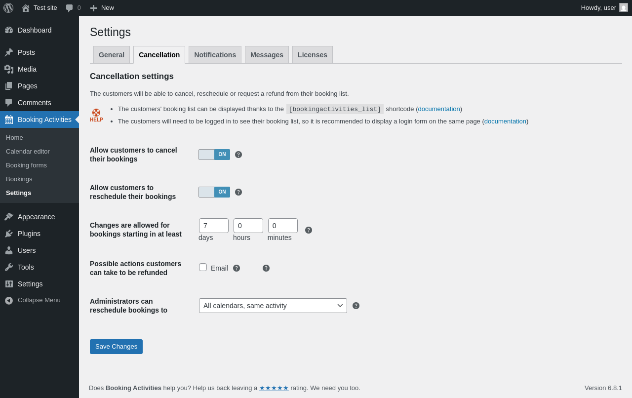Click the help icon beside reschedule bookings toggle

238,192
